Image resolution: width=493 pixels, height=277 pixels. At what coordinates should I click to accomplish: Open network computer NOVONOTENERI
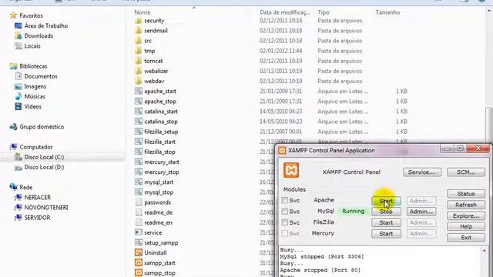pos(46,207)
